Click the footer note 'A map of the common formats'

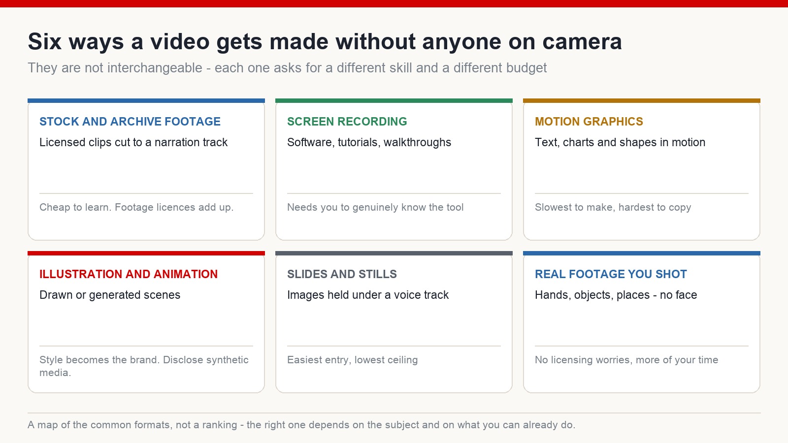(301, 425)
